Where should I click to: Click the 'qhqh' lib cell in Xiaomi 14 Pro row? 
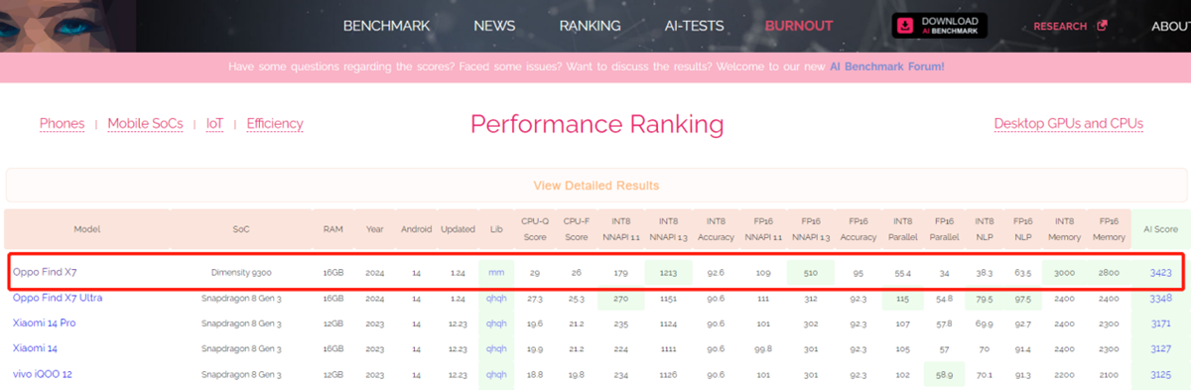tap(496, 324)
